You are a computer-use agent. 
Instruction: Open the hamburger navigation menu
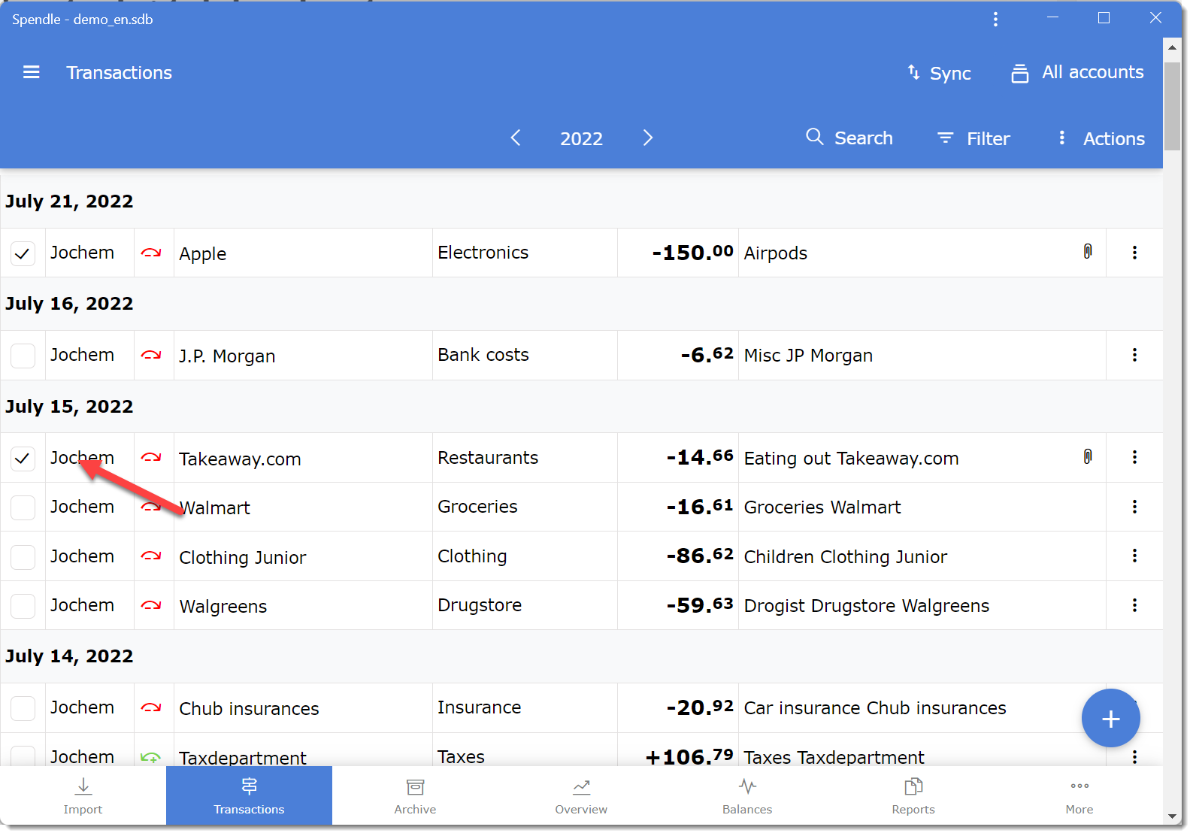31,72
